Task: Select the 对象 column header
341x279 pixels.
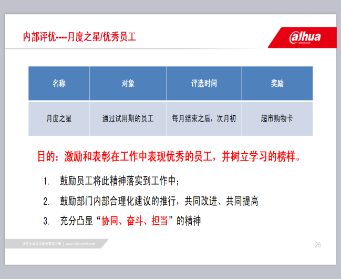Action: coord(128,84)
